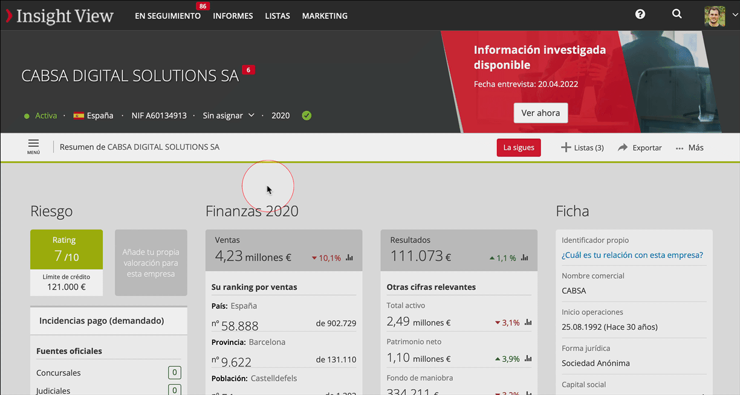This screenshot has width=740, height=395.
Task: Click the Concursales count box
Action: click(174, 373)
